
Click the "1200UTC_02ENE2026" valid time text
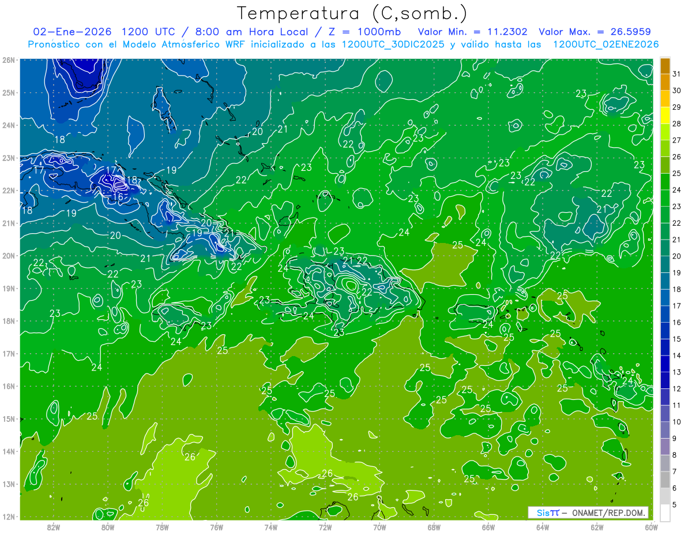click(x=605, y=44)
